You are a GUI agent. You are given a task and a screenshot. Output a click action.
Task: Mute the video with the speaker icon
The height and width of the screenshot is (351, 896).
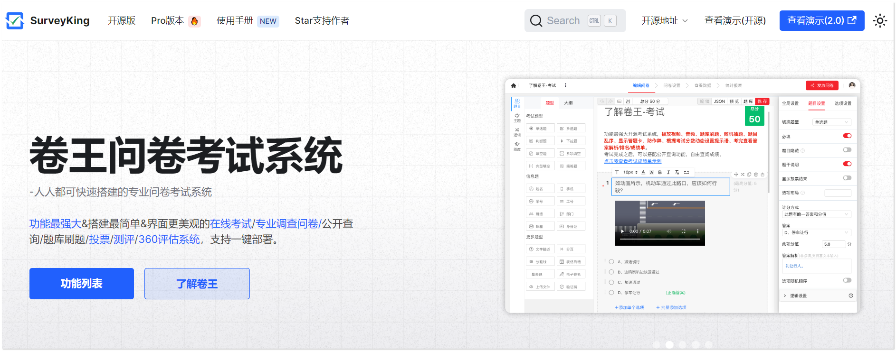(x=669, y=231)
